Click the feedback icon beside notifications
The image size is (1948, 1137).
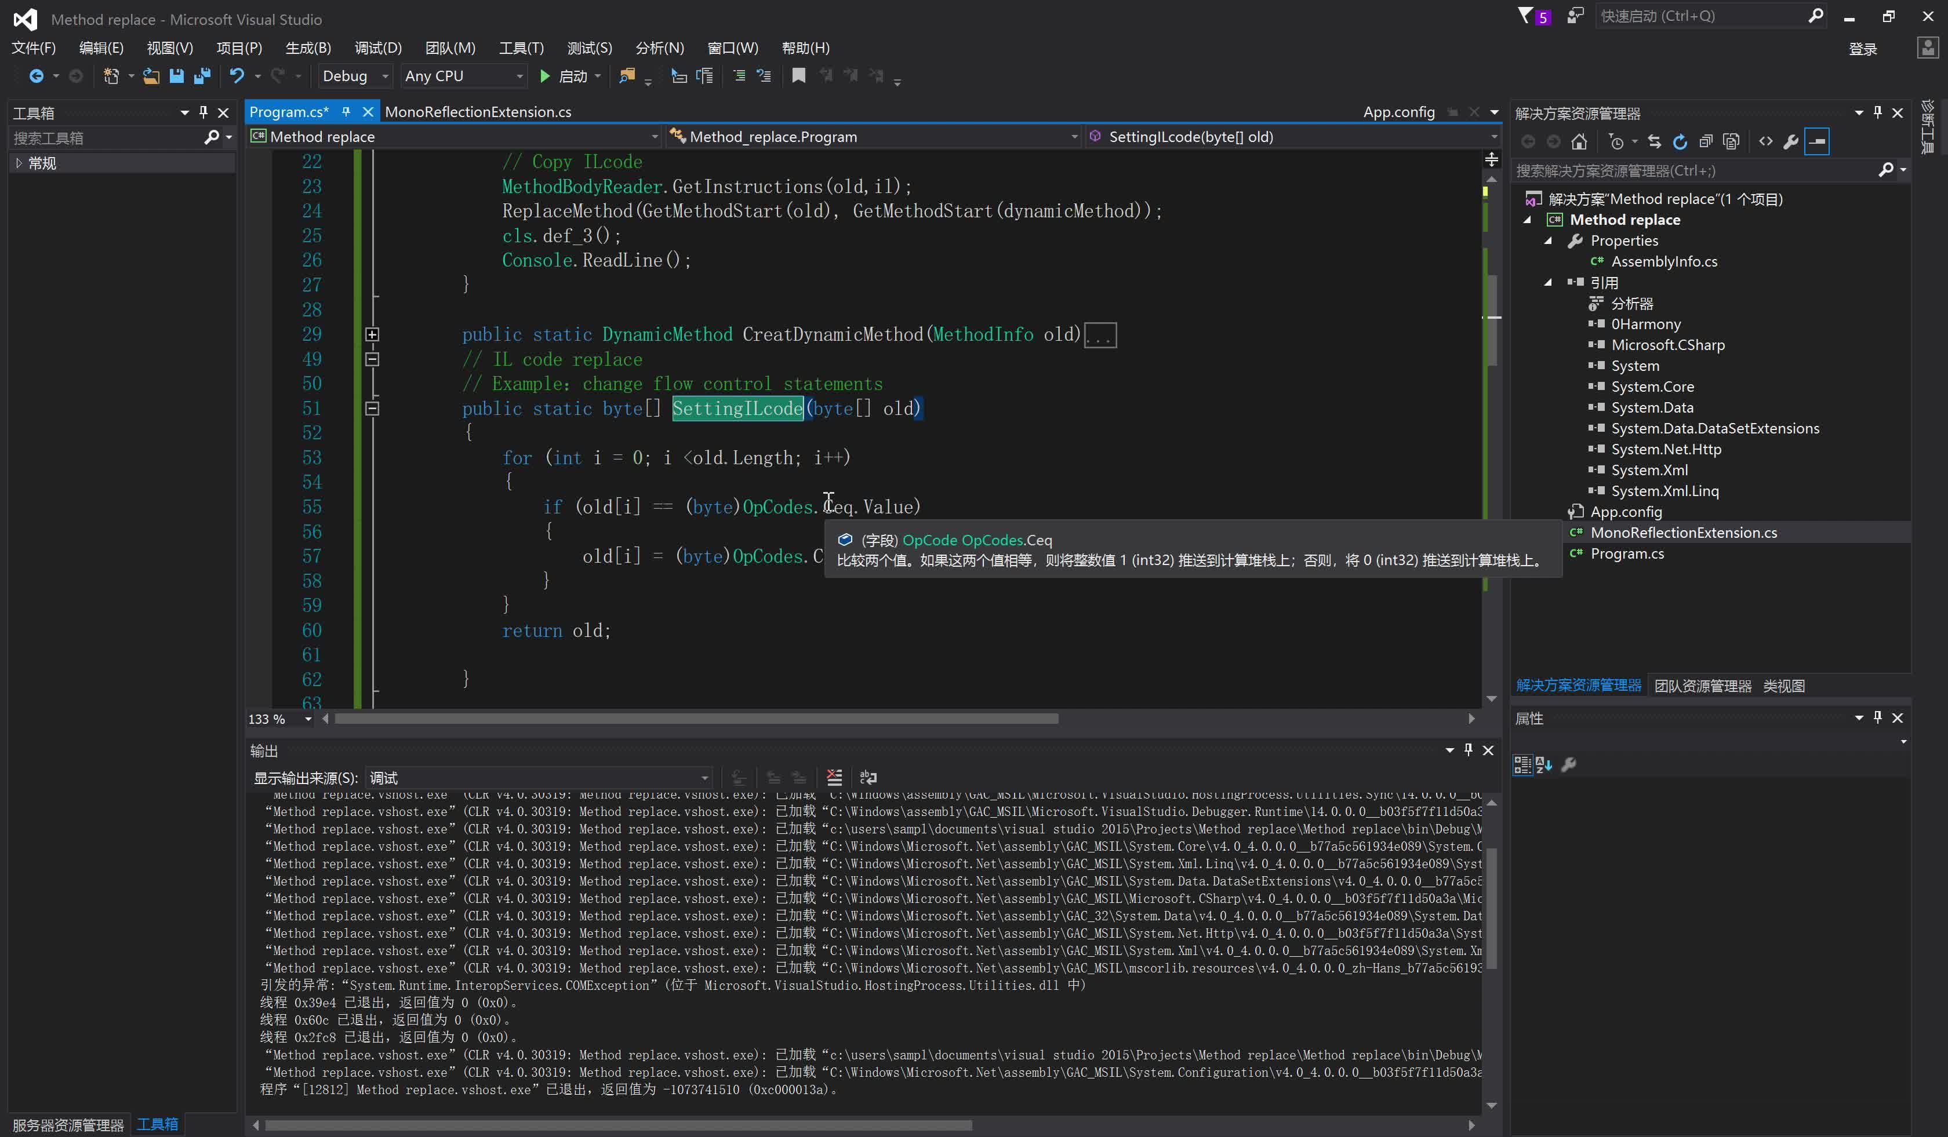[x=1575, y=16]
